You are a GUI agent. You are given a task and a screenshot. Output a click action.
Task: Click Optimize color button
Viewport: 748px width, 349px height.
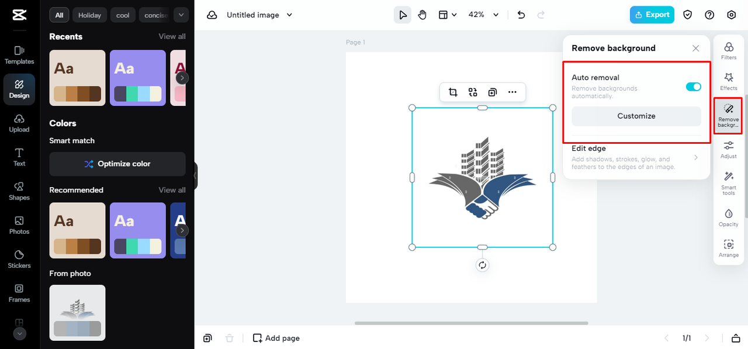117,164
